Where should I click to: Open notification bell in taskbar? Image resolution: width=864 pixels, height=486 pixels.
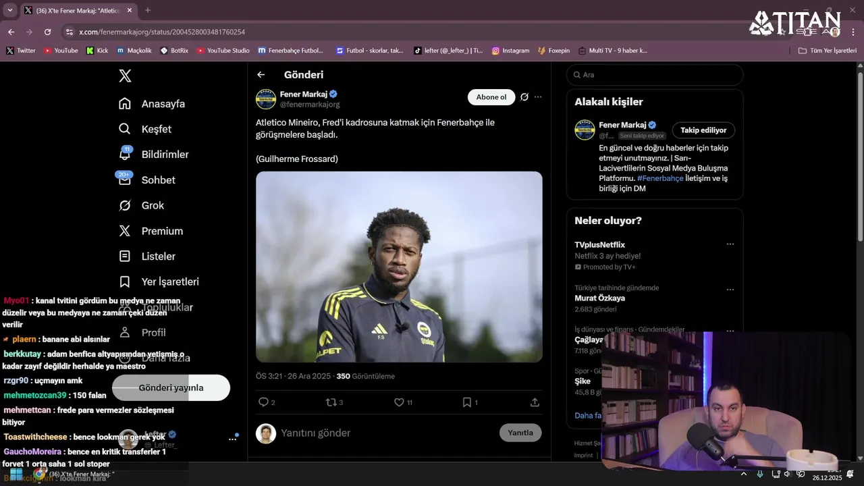click(x=850, y=474)
